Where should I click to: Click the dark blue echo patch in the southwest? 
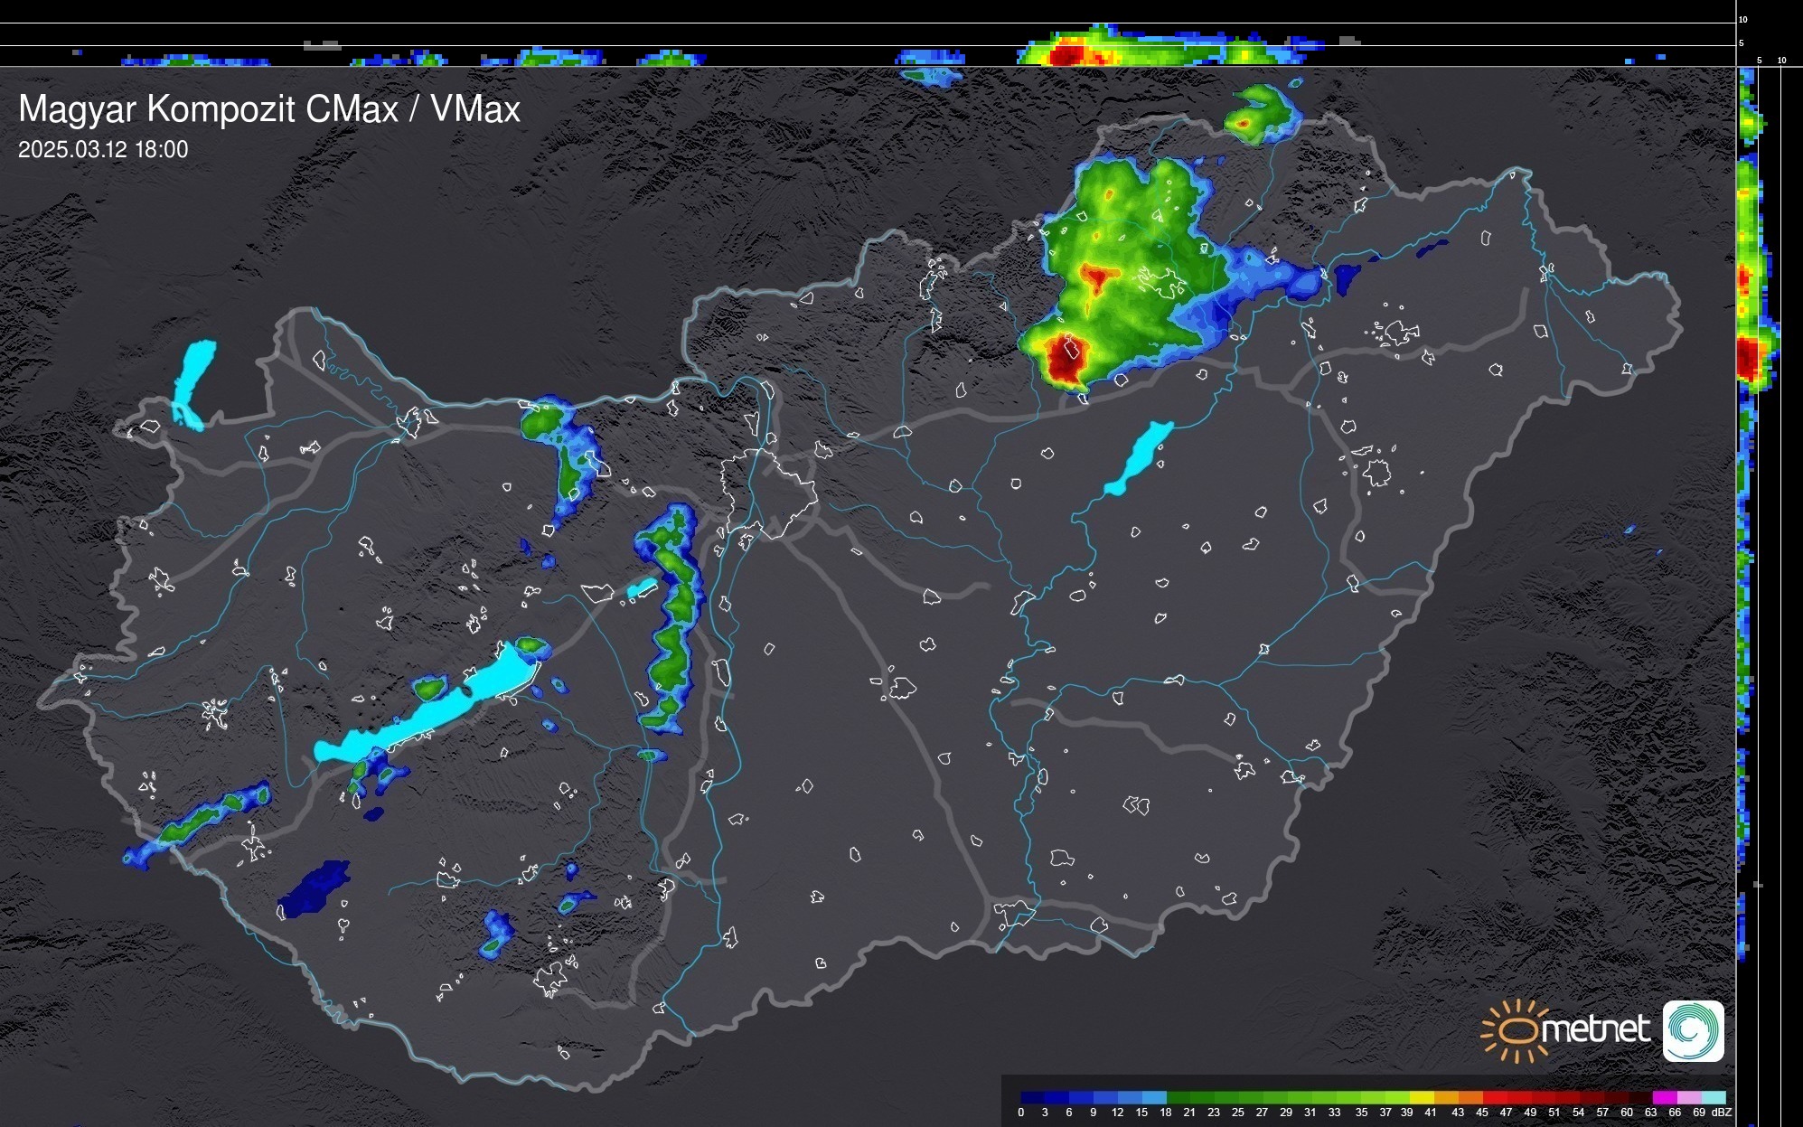[x=314, y=888]
